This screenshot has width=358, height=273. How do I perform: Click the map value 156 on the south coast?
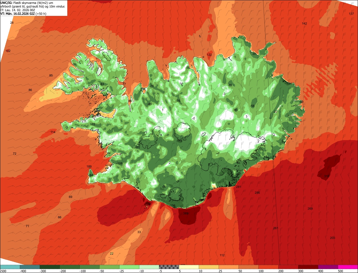(x=173, y=205)
